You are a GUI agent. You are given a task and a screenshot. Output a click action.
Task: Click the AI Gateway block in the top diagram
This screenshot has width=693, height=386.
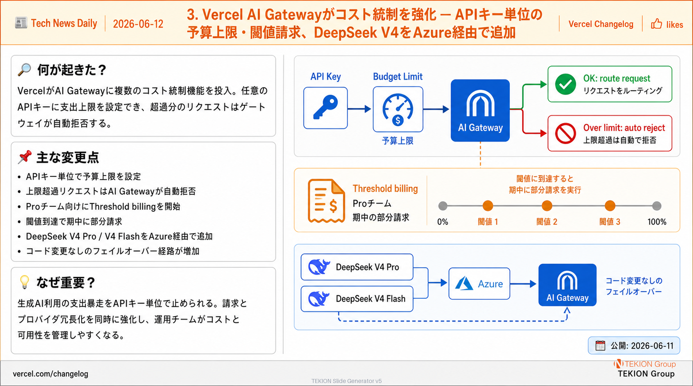pyautogui.click(x=480, y=110)
